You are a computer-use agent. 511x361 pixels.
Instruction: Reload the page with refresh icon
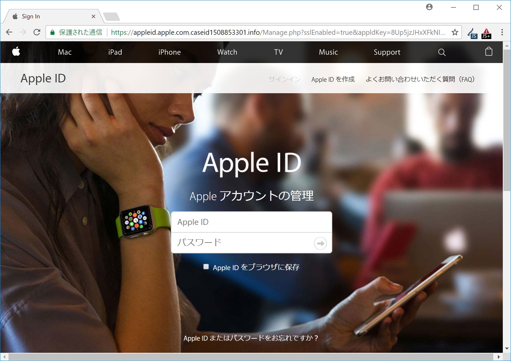point(37,32)
